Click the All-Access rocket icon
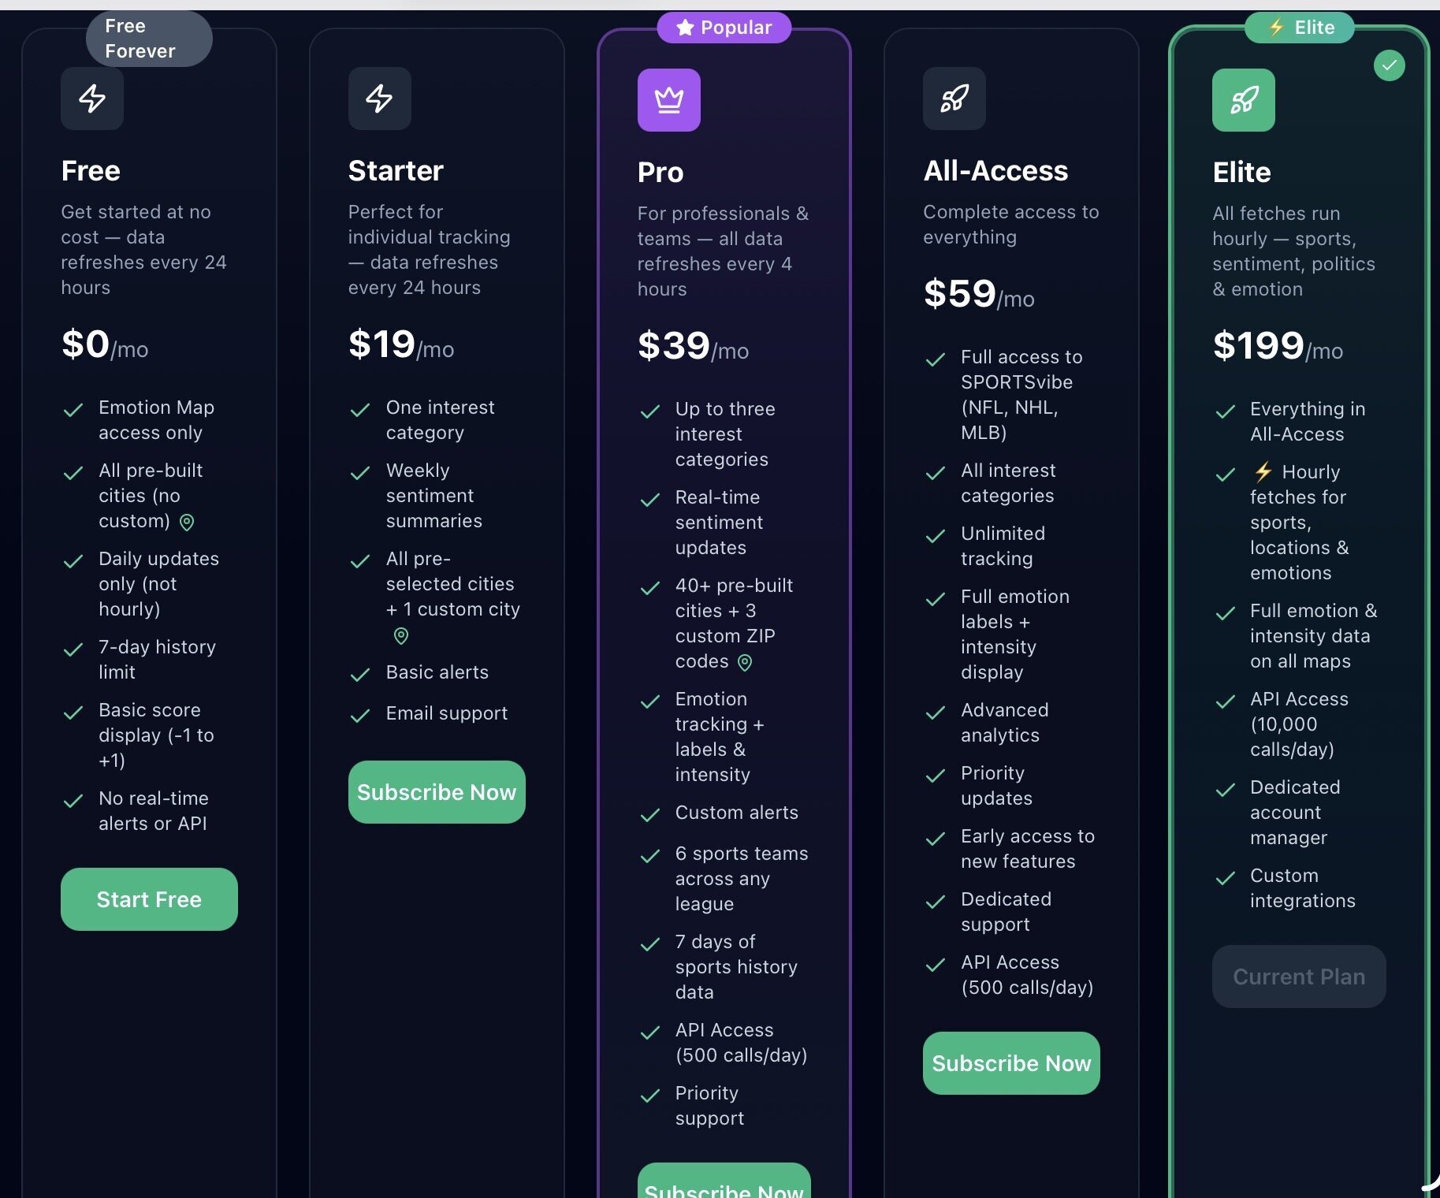The height and width of the screenshot is (1198, 1440). coord(954,99)
